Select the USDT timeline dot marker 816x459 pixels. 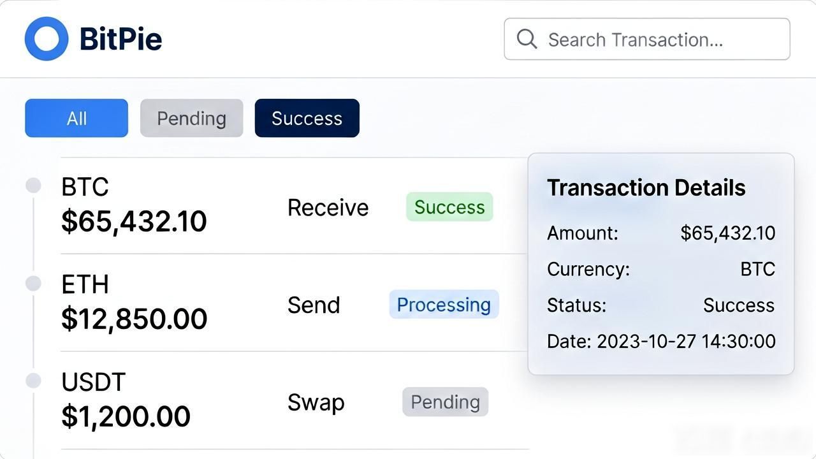[33, 381]
